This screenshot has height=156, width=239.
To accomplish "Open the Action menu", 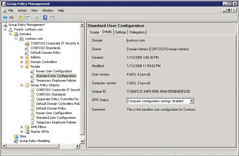I will click(x=22, y=10).
